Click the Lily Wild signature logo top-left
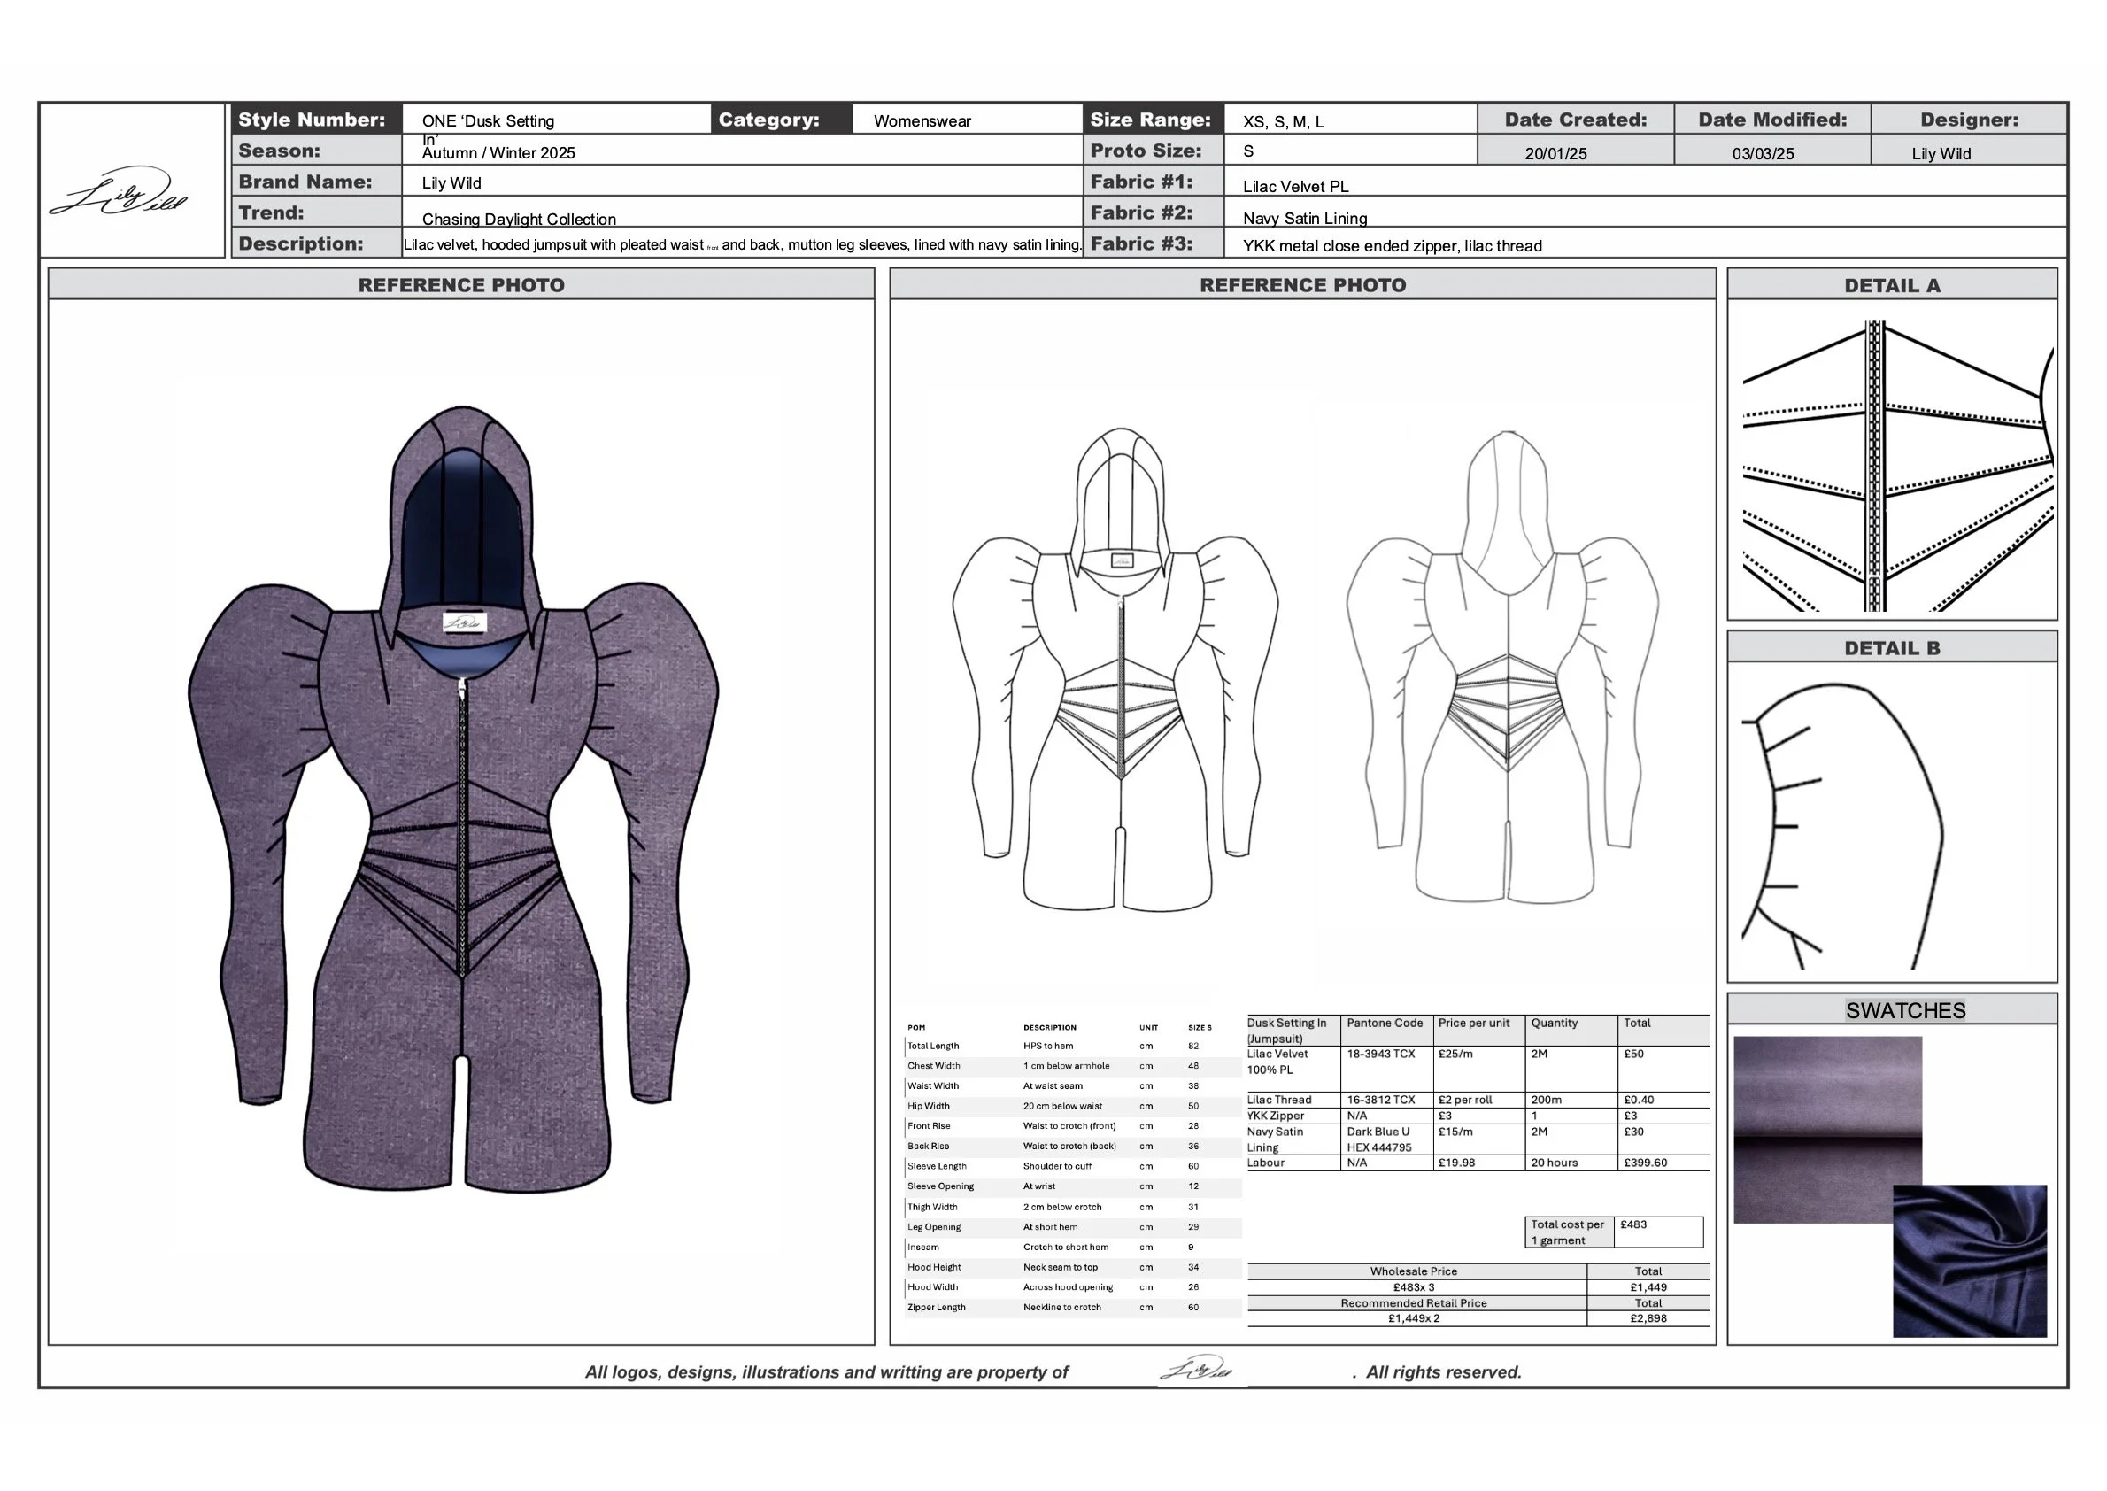This screenshot has height=1491, width=2107. pyautogui.click(x=120, y=193)
